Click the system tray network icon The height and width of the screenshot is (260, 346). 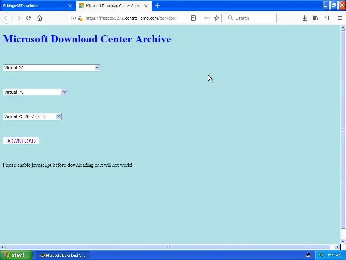tap(321, 255)
